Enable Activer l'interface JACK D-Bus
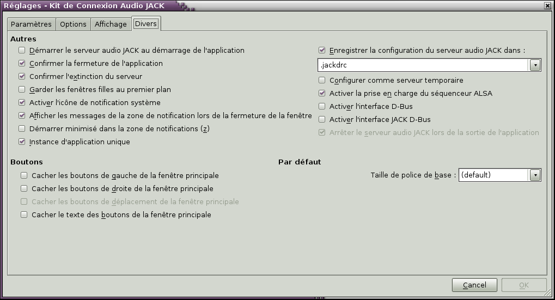The height and width of the screenshot is (300, 555). click(322, 120)
